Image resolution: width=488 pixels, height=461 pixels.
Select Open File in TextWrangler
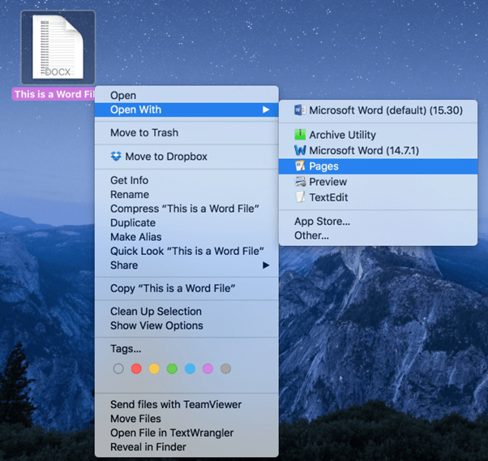click(186, 433)
